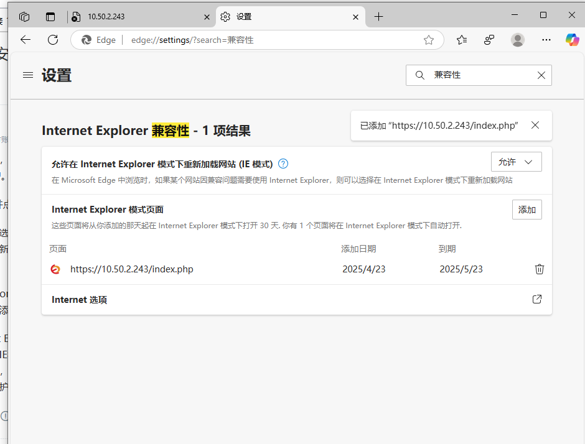Minimize the Edge window
The image size is (585, 444).
[515, 15]
